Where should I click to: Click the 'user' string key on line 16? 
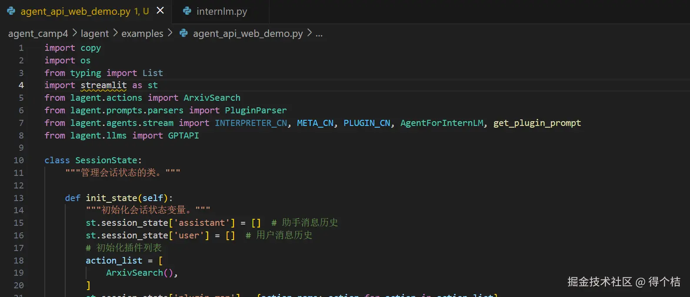(x=189, y=235)
